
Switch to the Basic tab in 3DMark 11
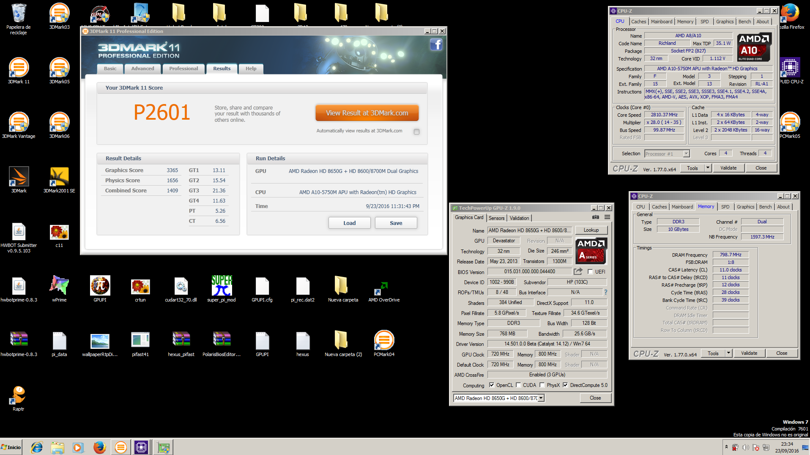coord(110,69)
